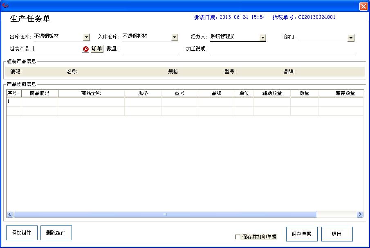The width and height of the screenshot is (370, 248).
Task: Expand the 经办人 operator dropdown
Action: [263, 37]
